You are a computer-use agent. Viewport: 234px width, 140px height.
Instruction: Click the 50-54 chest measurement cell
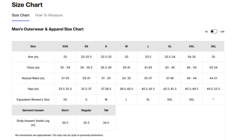(213, 67)
